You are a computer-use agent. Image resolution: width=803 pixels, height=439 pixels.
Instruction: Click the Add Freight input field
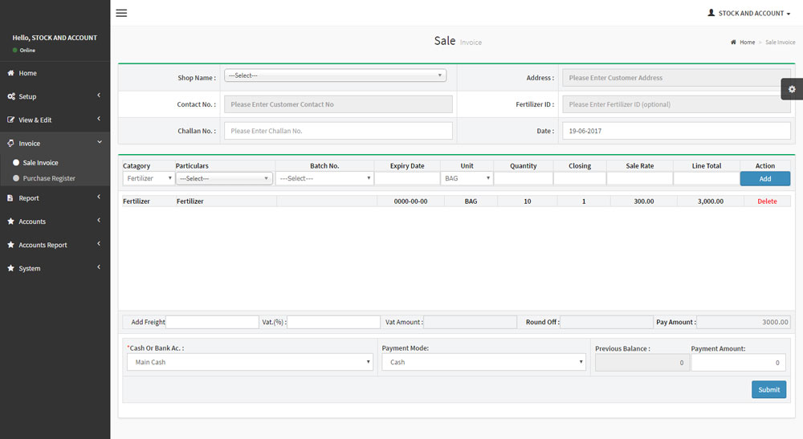212,322
